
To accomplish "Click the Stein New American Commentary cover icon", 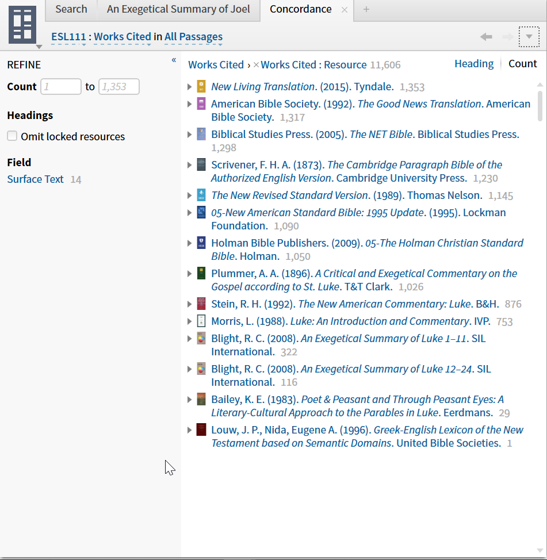I will tap(201, 304).
